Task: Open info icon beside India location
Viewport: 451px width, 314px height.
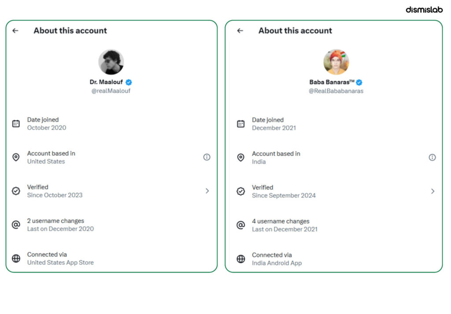Action: (x=432, y=157)
